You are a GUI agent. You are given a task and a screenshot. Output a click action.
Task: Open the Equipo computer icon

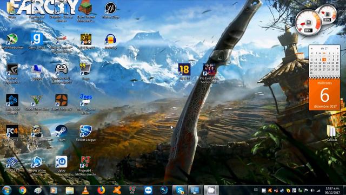(37, 70)
